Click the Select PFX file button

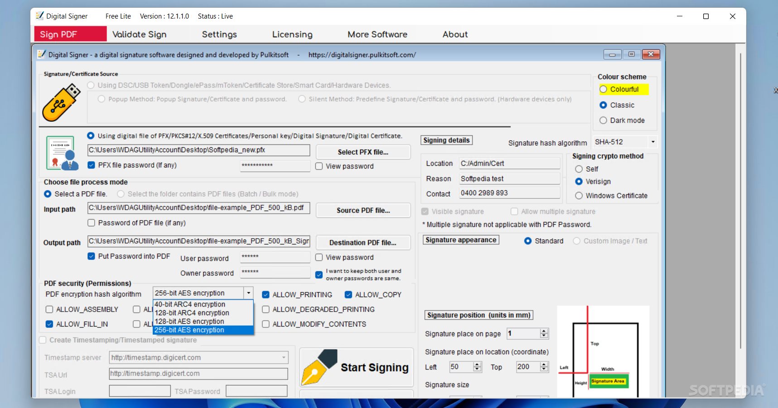[x=363, y=152]
